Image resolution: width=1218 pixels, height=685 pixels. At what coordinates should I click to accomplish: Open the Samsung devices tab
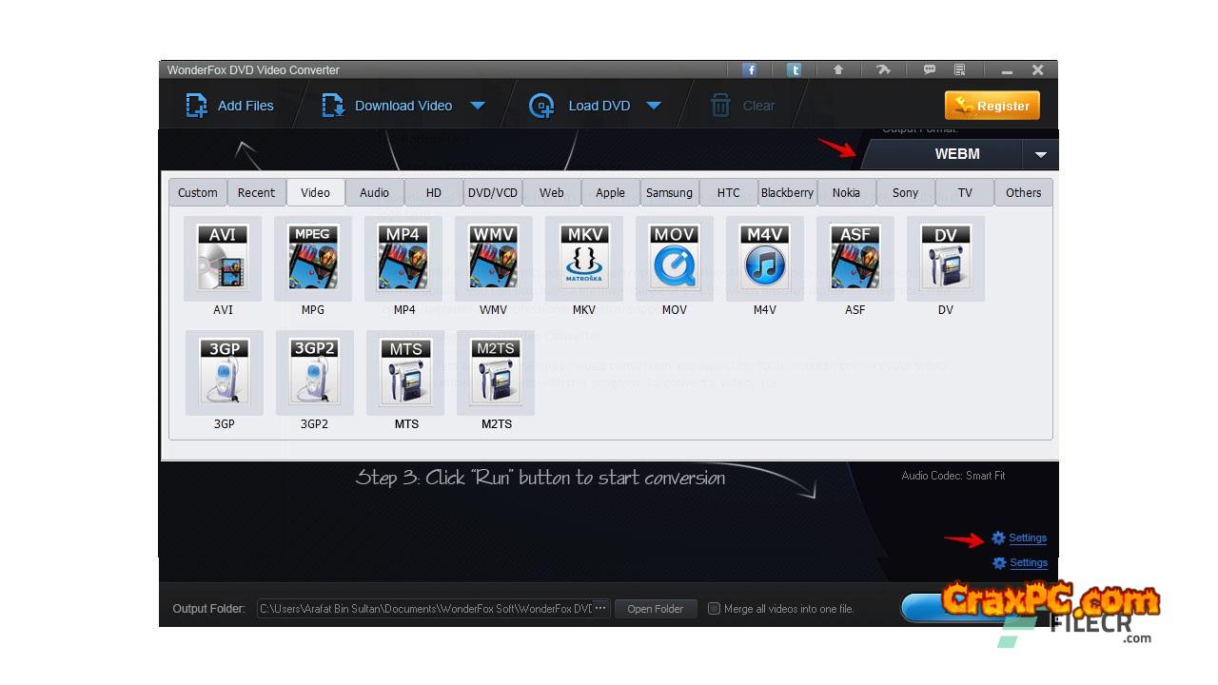(x=669, y=192)
